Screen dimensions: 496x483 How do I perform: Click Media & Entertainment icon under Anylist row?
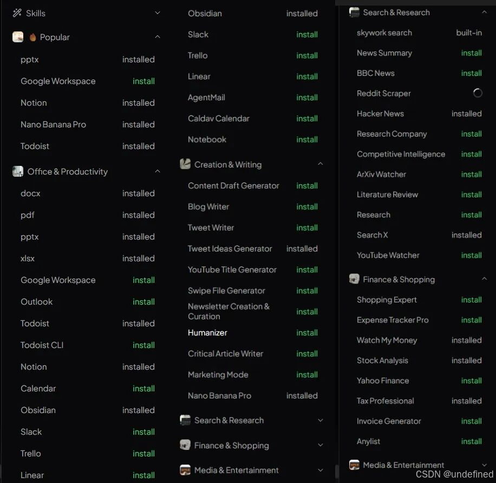(354, 465)
